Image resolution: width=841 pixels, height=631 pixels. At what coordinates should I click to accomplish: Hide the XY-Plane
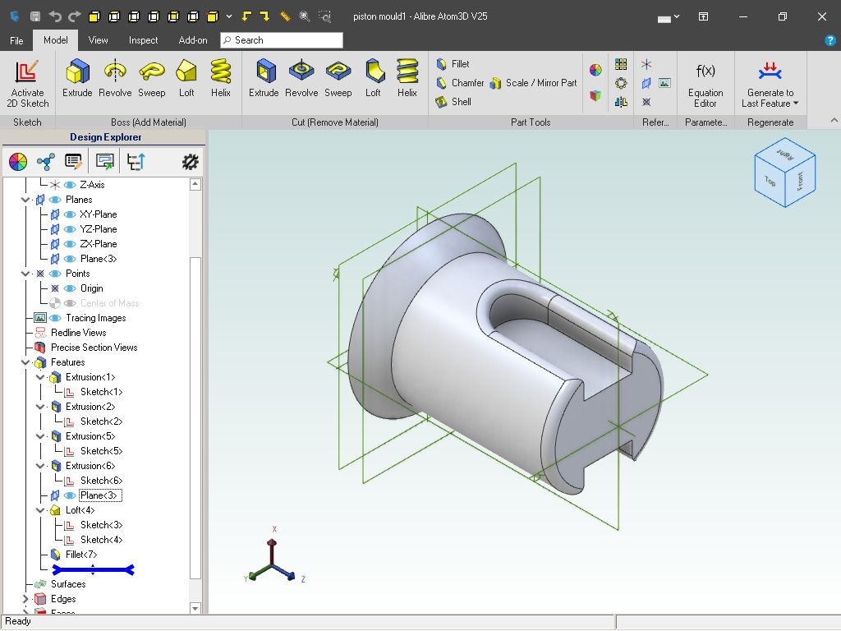(70, 214)
